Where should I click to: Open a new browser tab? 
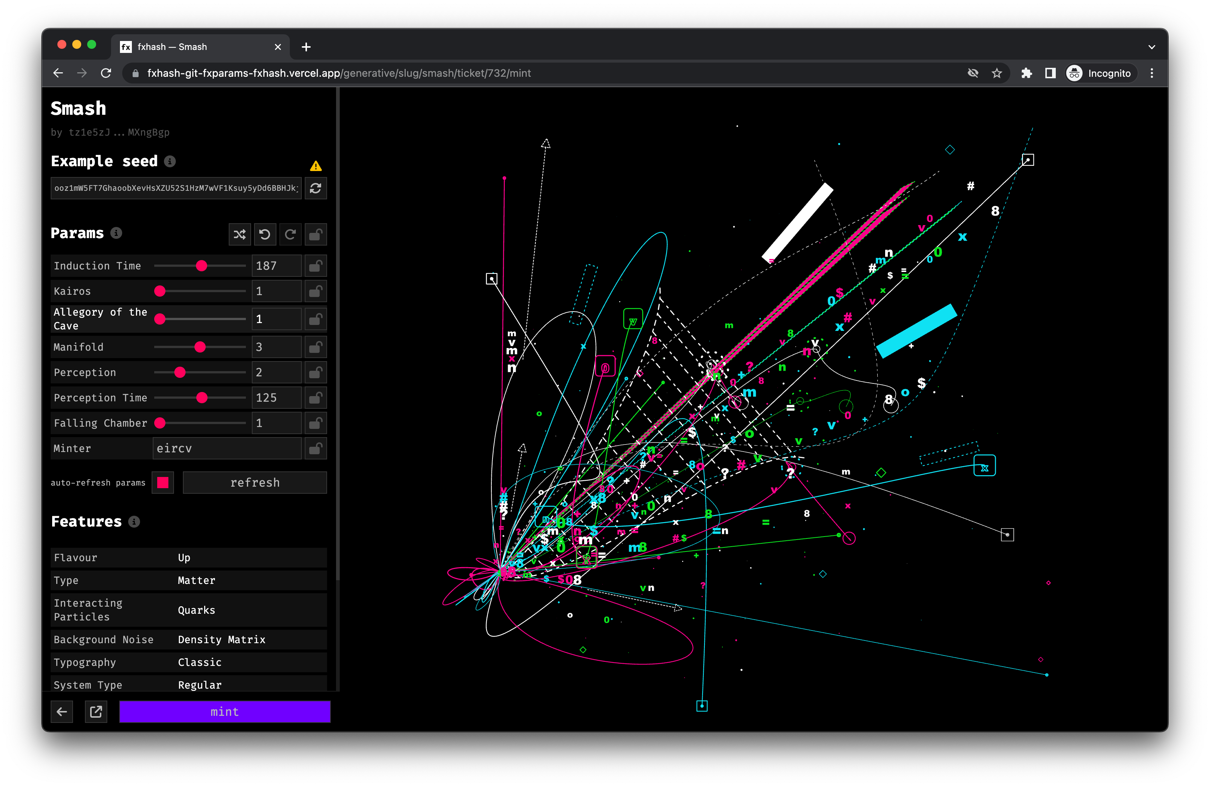pyautogui.click(x=306, y=47)
